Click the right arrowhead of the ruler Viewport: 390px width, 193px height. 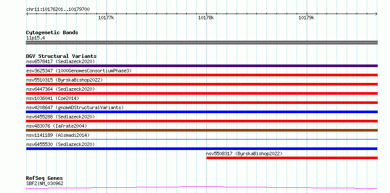click(x=376, y=14)
